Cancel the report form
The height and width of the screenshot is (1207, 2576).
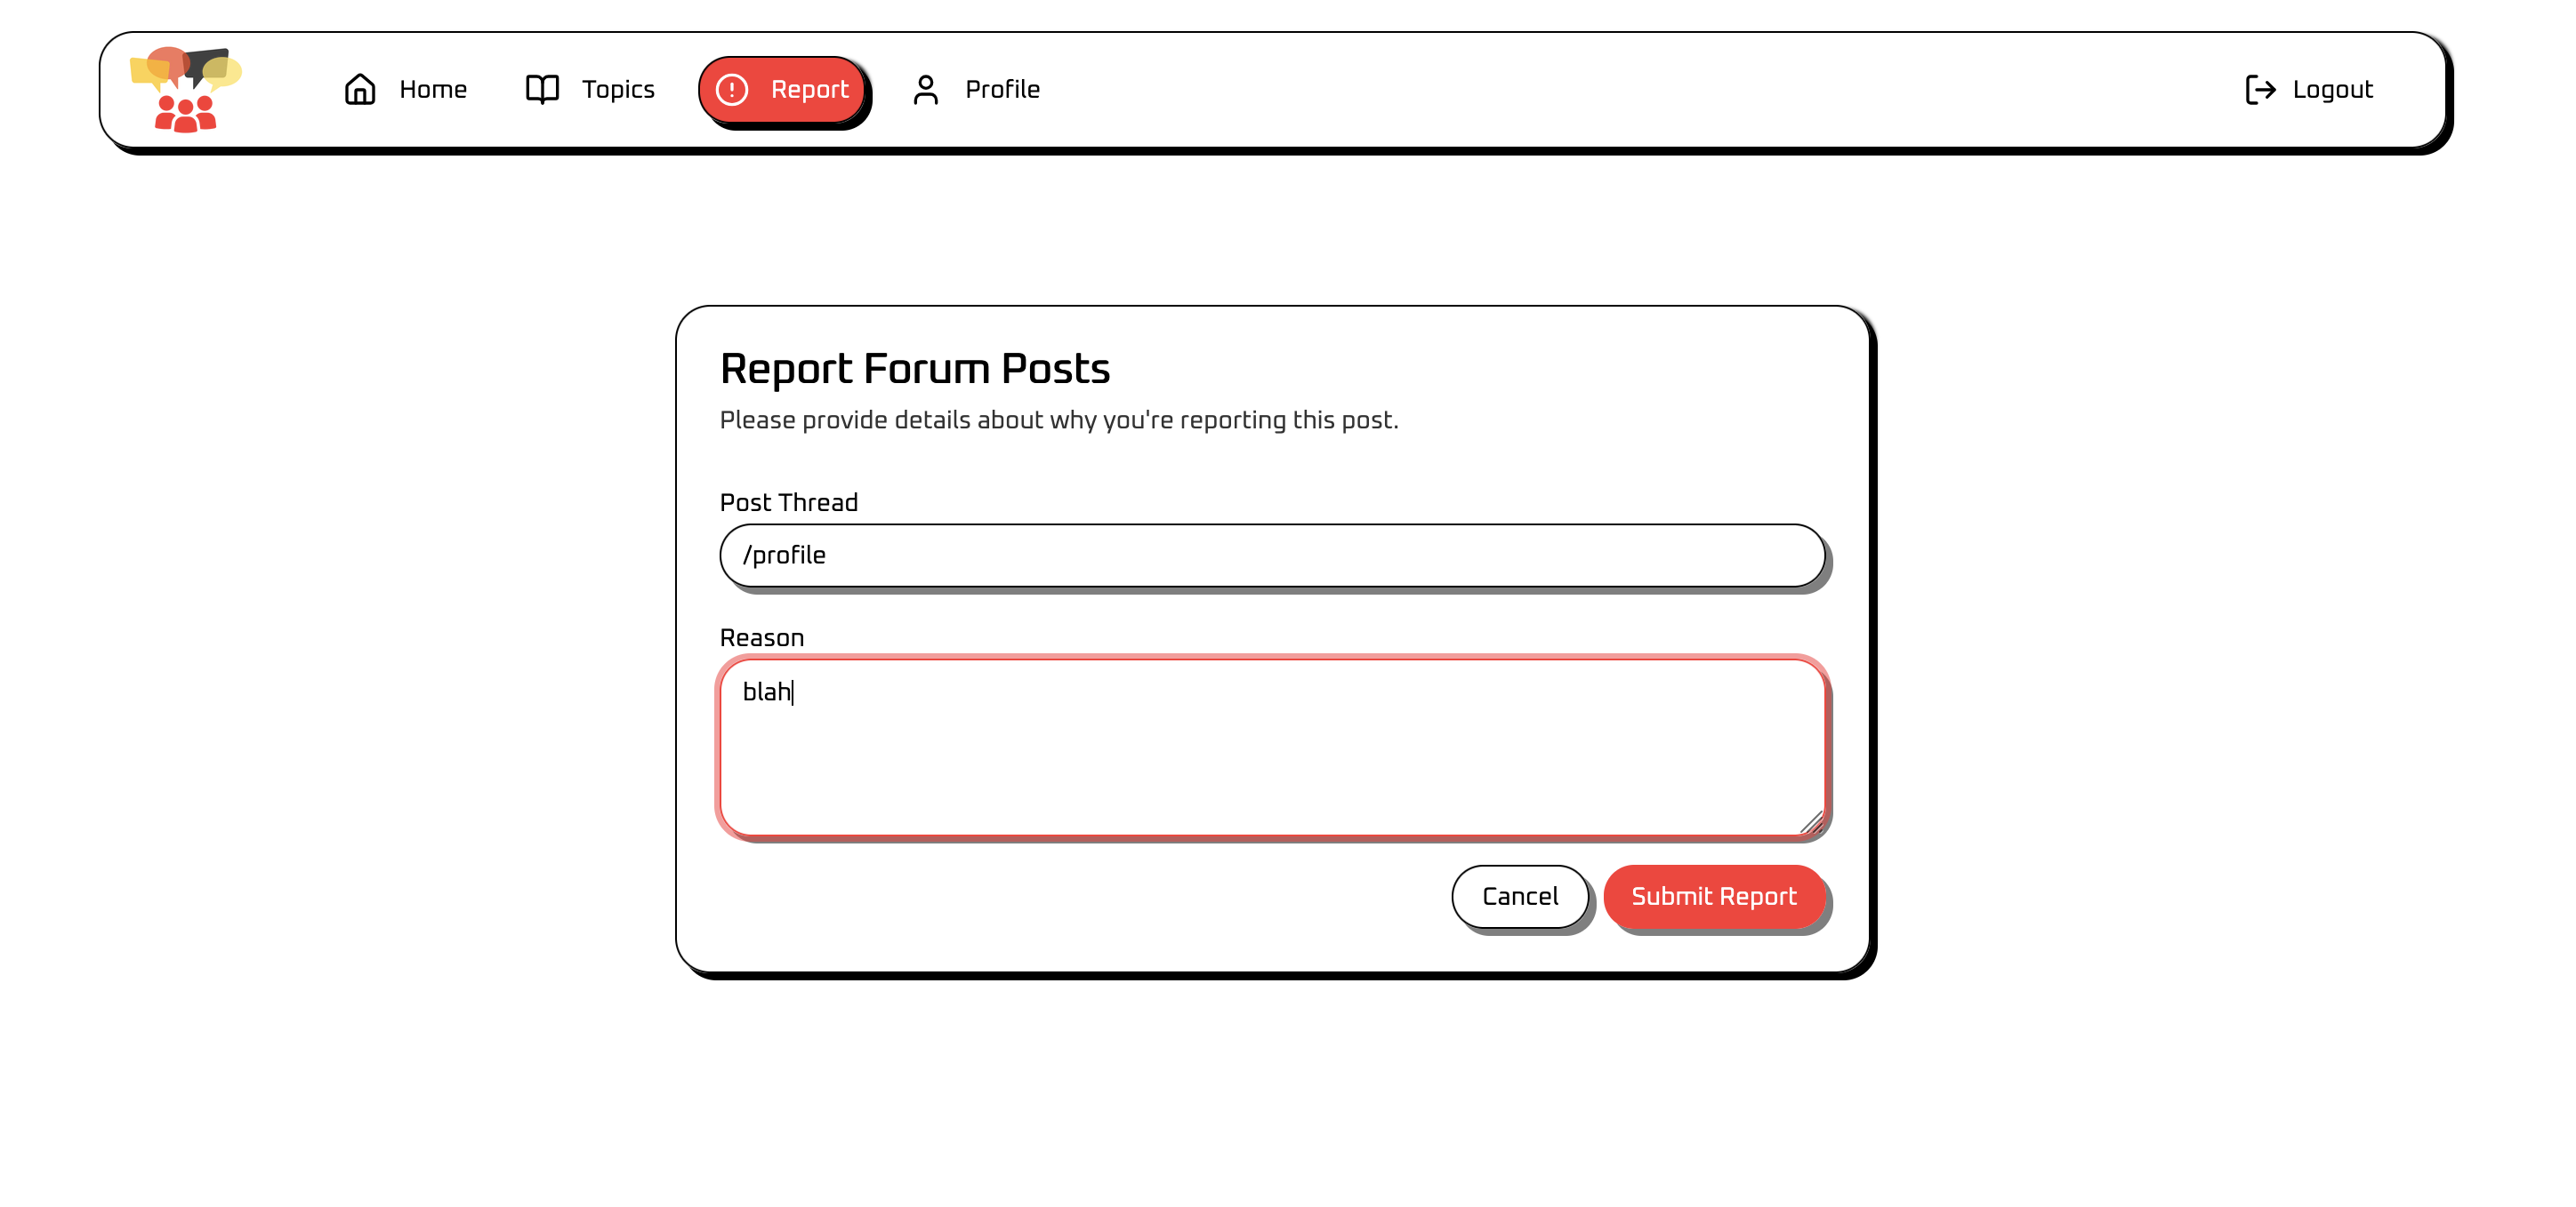tap(1520, 896)
